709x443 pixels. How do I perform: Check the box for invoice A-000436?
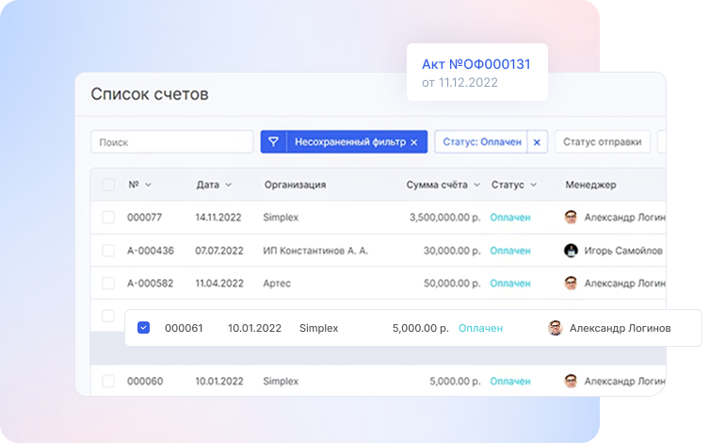click(108, 251)
